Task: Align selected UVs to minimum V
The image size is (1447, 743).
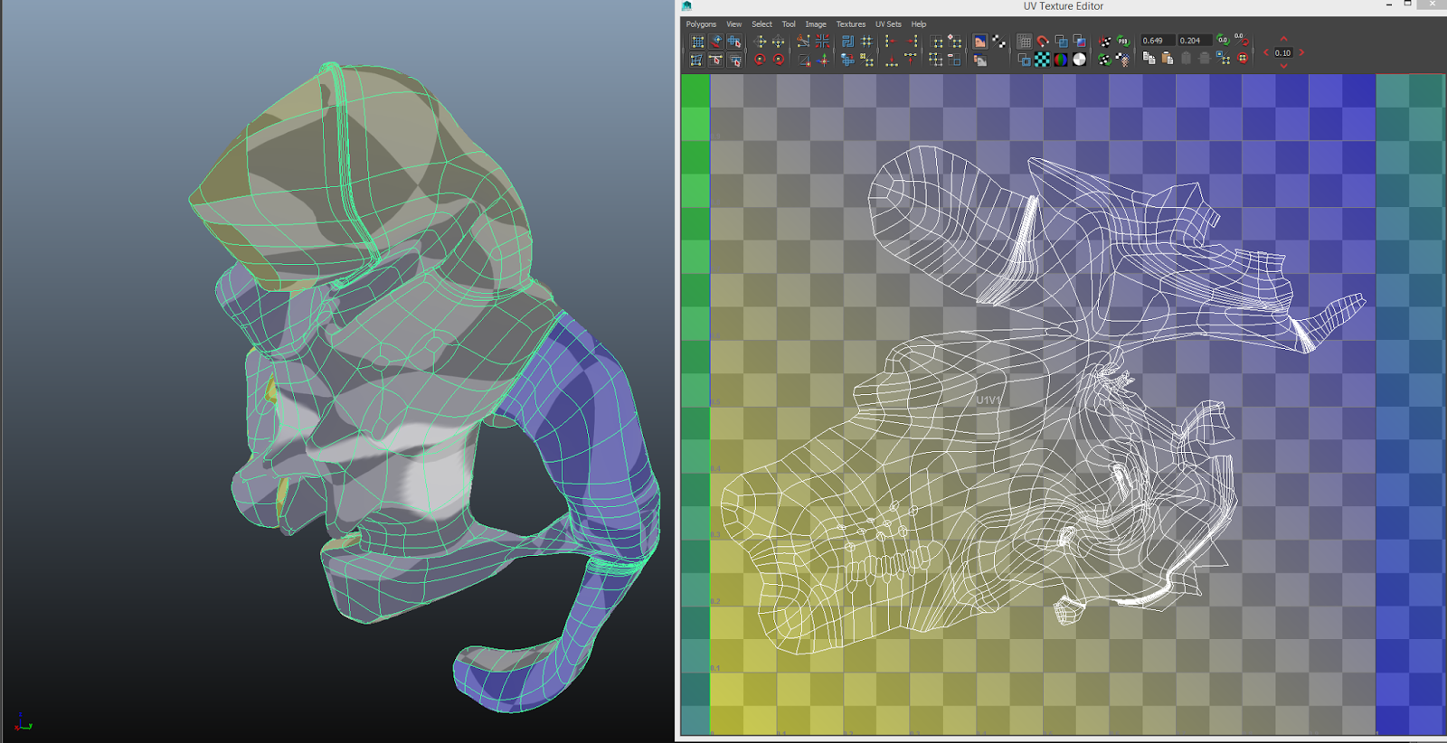Action: coord(892,61)
